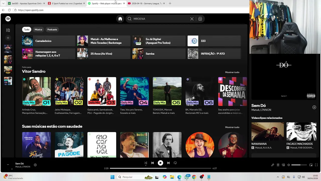Create a playlist with the sidebar plus icon
Image resolution: width=321 pixels, height=181 pixels.
click(x=8, y=38)
